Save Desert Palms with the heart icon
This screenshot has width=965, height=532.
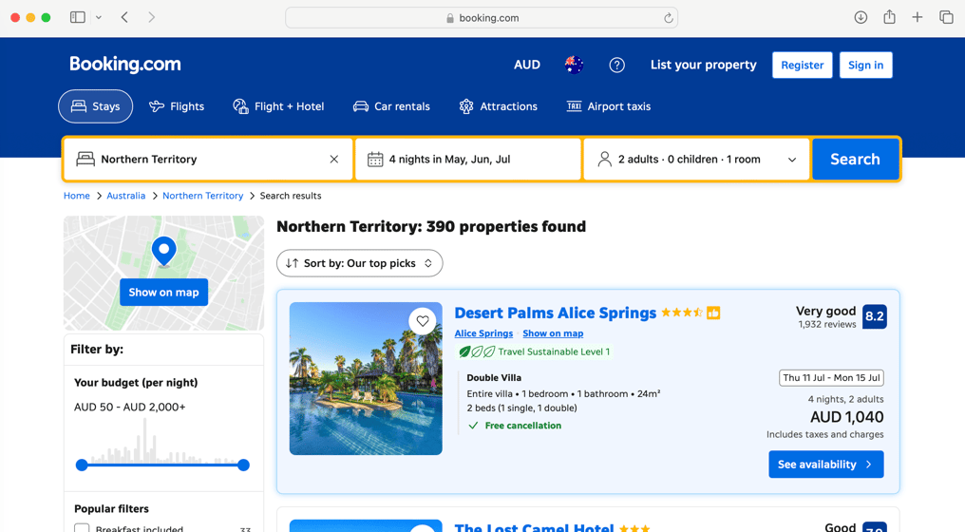click(x=422, y=321)
